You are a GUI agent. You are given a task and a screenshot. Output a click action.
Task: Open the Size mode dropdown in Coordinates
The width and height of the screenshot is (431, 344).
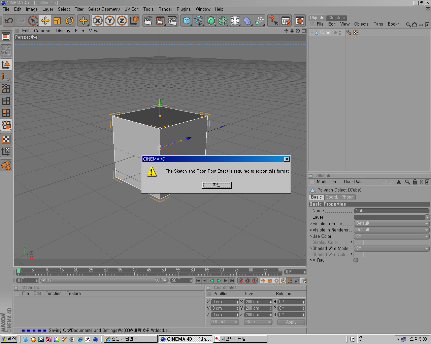(258, 322)
